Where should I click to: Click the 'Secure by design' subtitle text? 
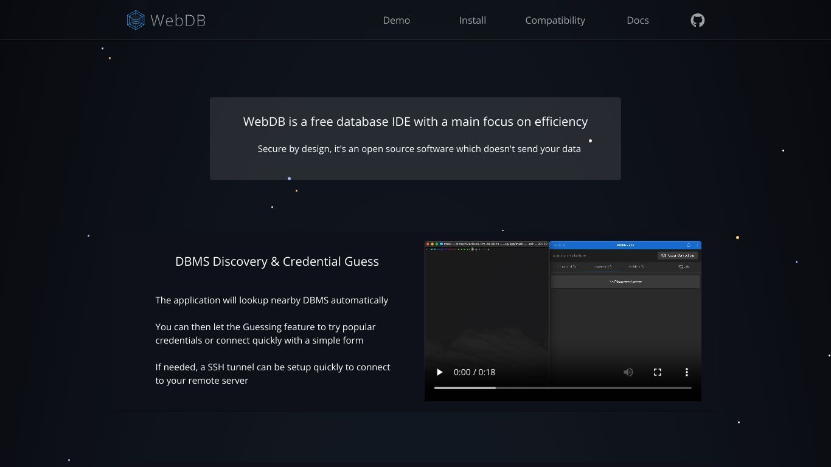419,149
